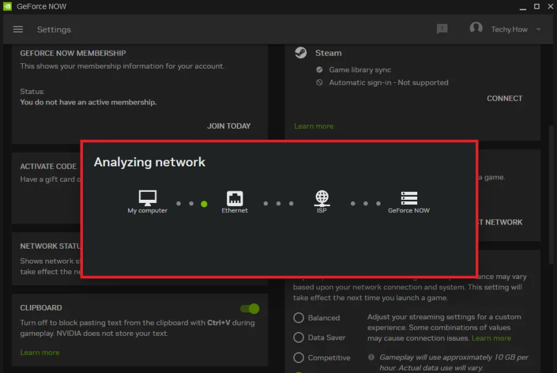Screen dimensions: 557x373
Task: Click the user avatar icon
Action: pyautogui.click(x=476, y=28)
